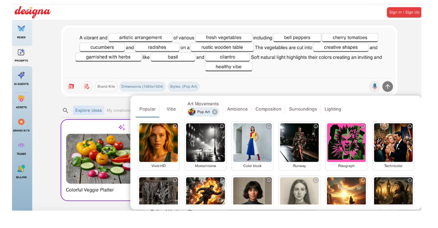Open the Prompts panel icon

[21, 54]
